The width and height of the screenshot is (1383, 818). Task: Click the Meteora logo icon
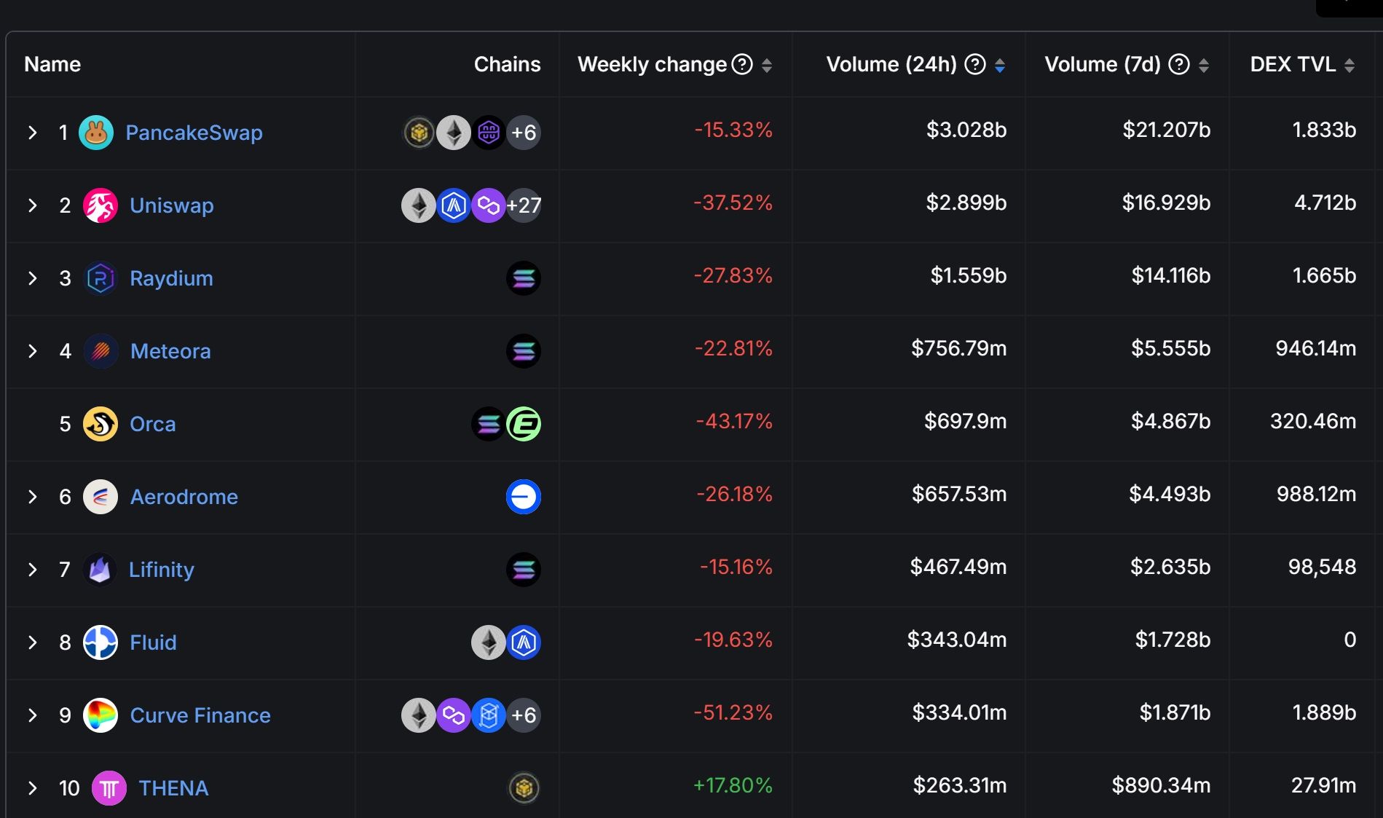(x=101, y=351)
